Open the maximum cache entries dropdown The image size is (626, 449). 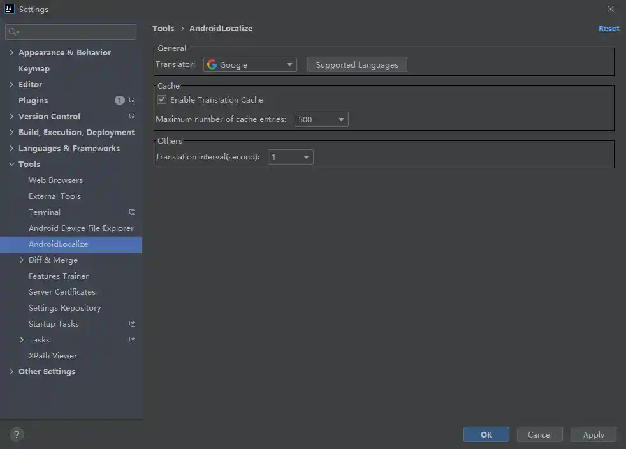click(321, 119)
